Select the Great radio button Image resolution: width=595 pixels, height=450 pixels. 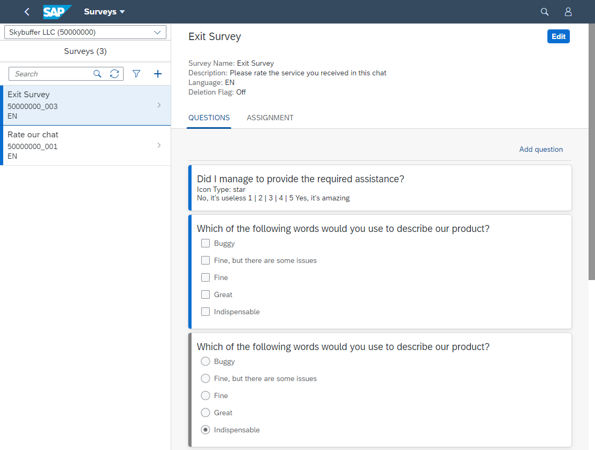[x=205, y=413]
